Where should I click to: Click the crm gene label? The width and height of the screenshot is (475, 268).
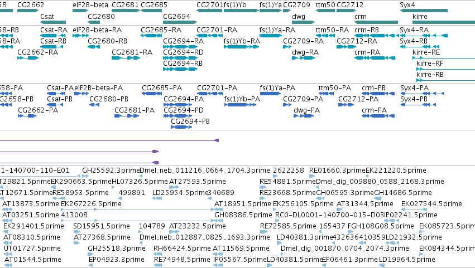361,16
